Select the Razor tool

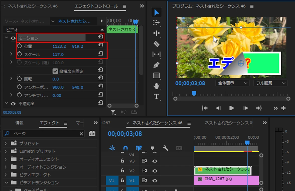point(156,44)
